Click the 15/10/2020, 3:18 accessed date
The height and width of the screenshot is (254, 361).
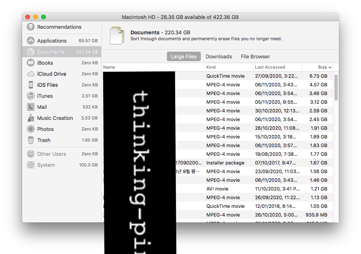tap(275, 137)
